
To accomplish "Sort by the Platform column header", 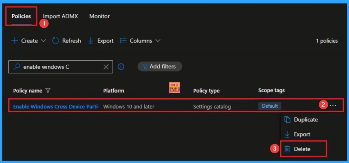I will click(x=113, y=91).
